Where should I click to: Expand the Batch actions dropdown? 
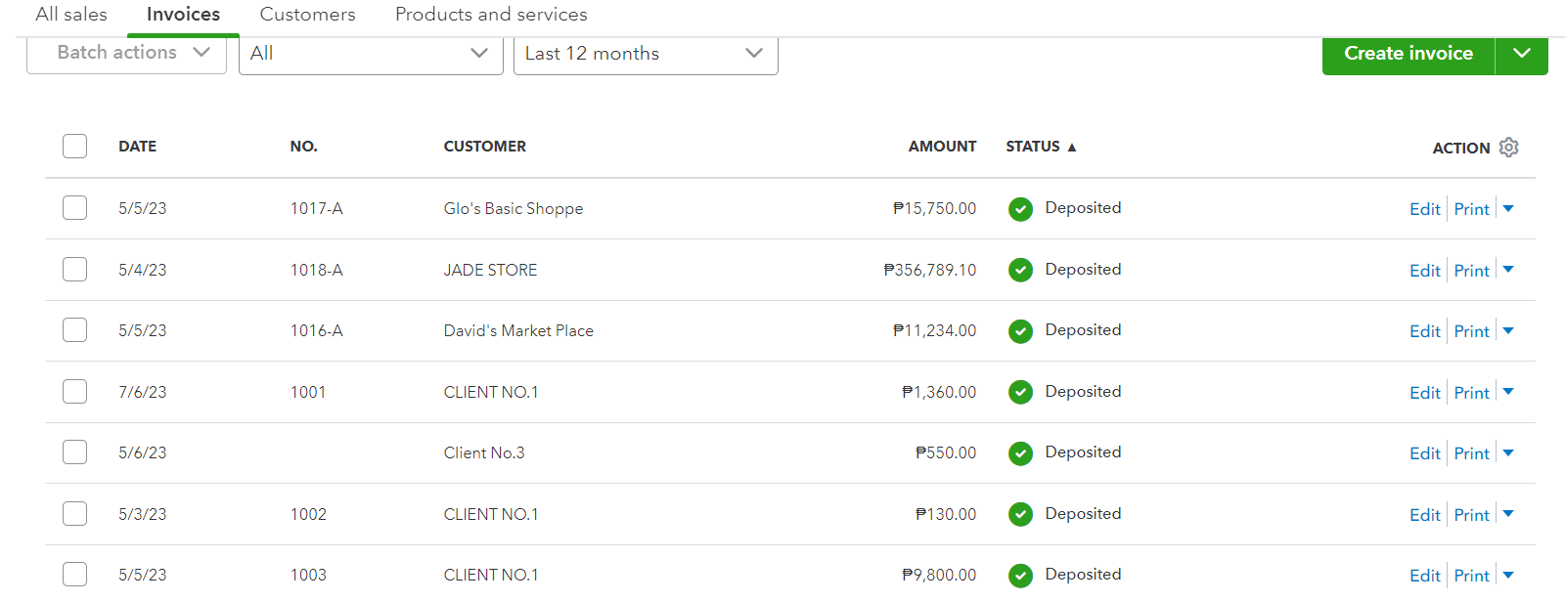[126, 53]
